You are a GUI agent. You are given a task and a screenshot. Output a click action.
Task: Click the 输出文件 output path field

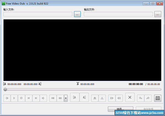pyautogui.click(x=118, y=14)
